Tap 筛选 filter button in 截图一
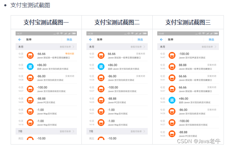The height and width of the screenshot is (147, 226). (69, 39)
